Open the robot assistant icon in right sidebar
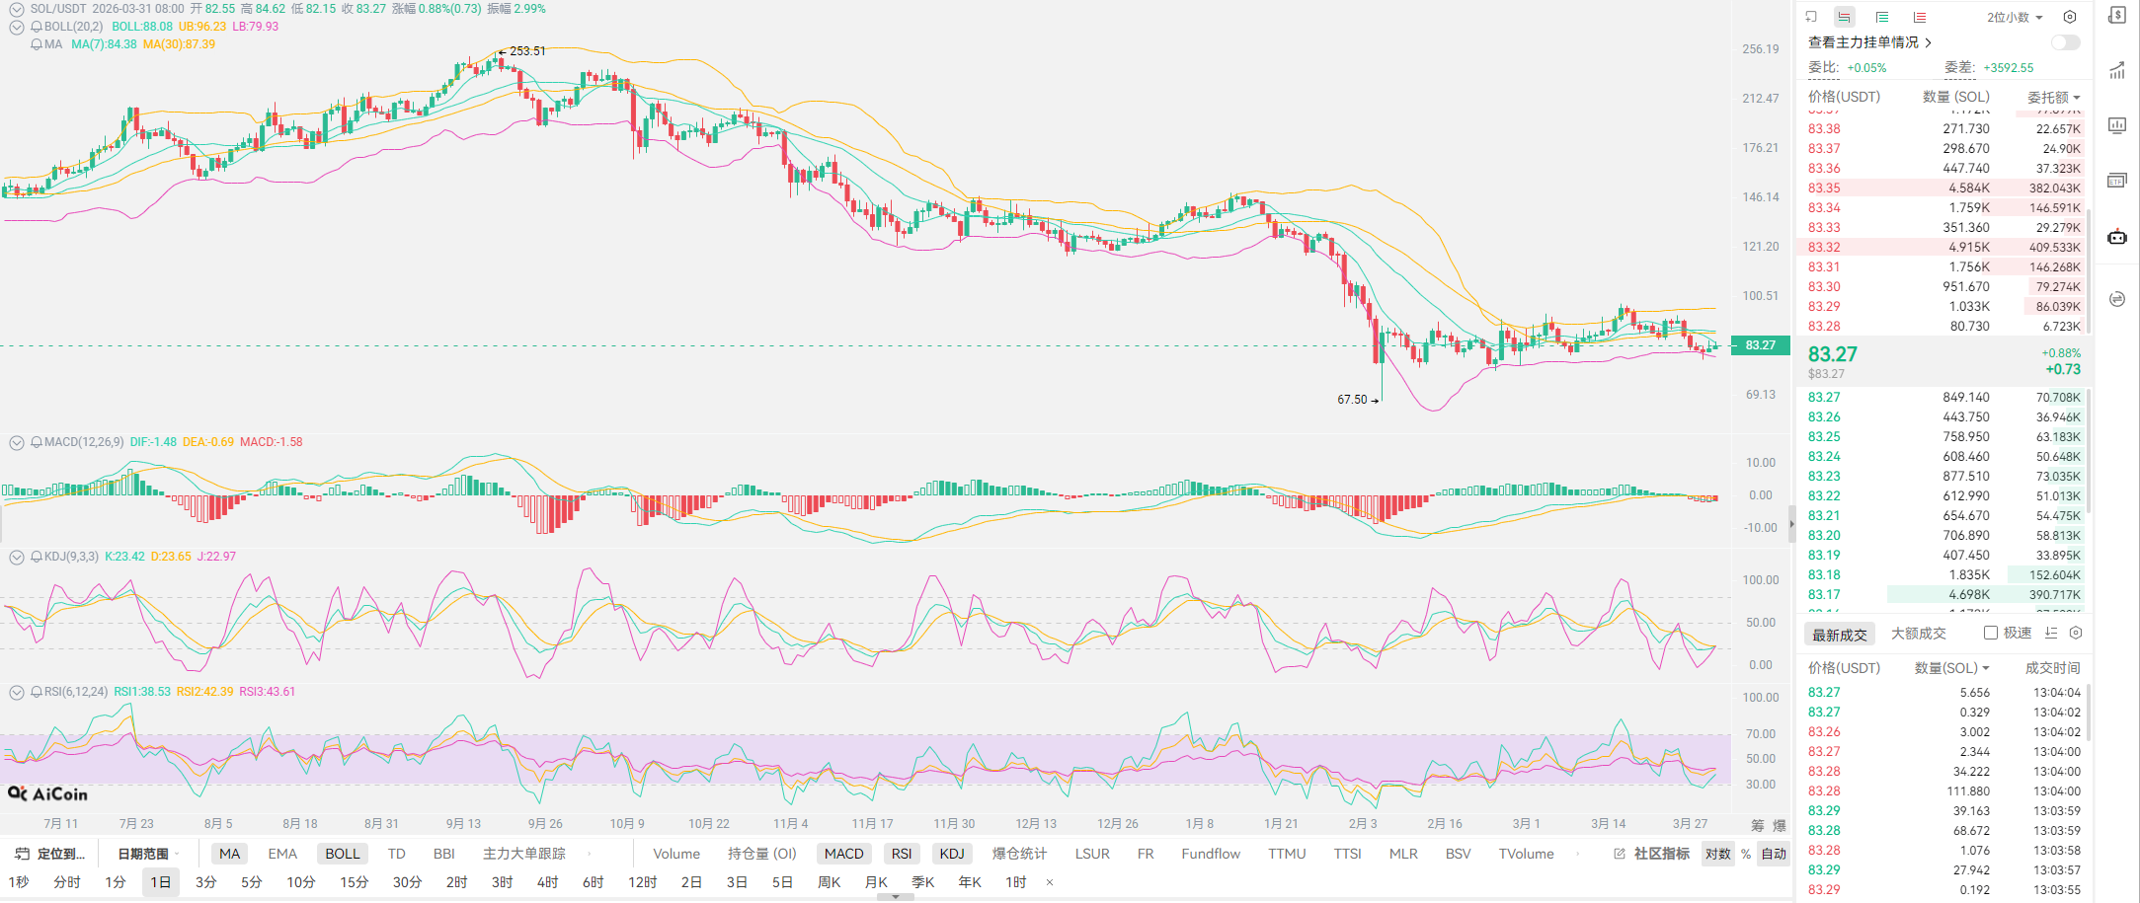The width and height of the screenshot is (2140, 903). click(2117, 237)
